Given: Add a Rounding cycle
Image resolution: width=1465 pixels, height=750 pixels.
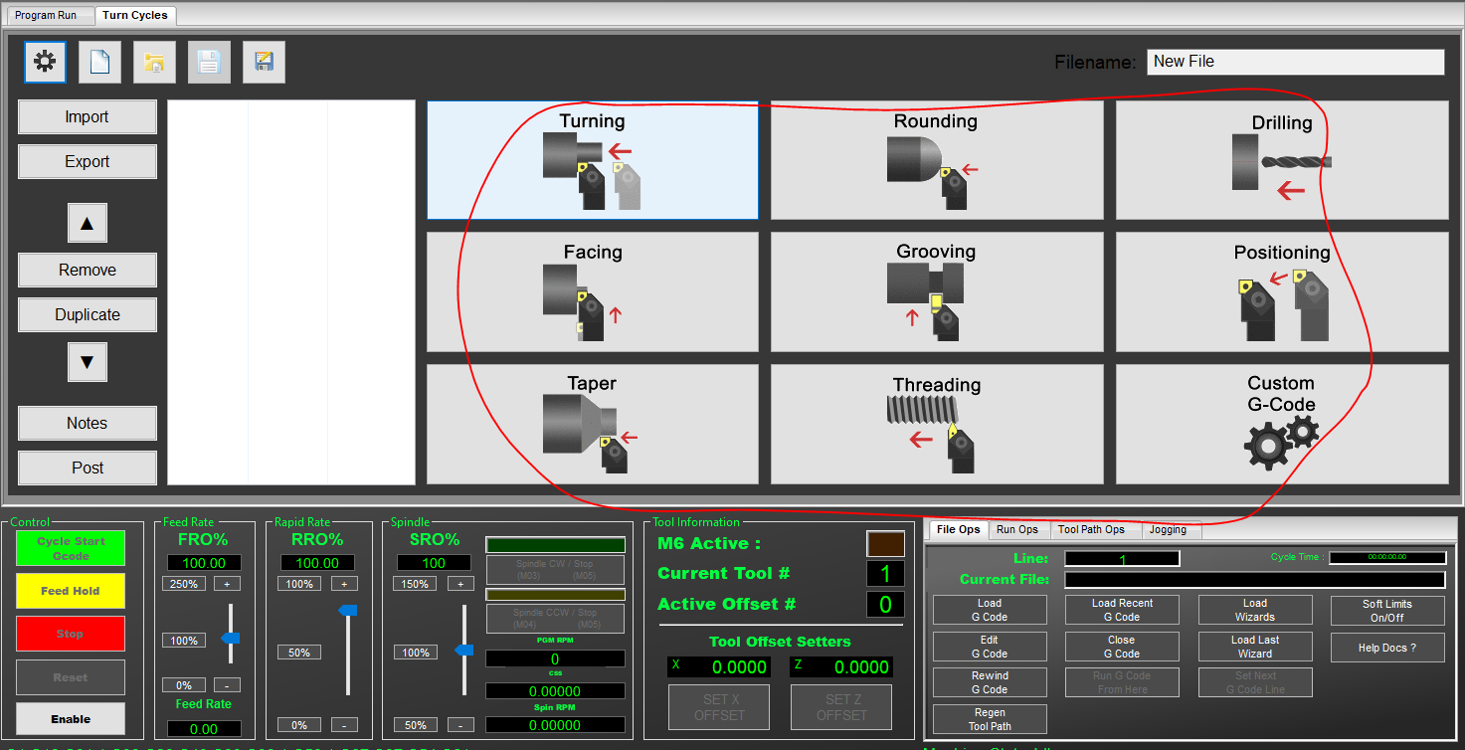Looking at the screenshot, I should click(937, 160).
